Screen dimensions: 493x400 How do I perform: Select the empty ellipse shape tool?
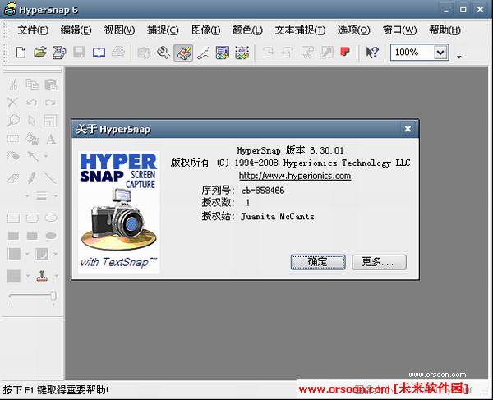(51, 218)
